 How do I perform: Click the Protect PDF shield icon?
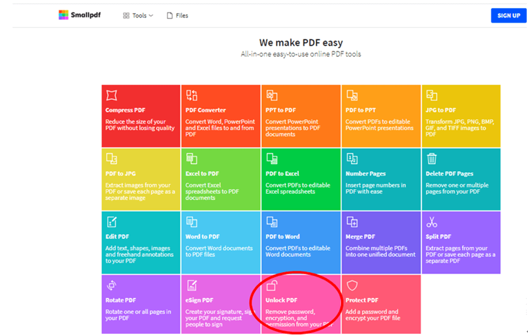tap(352, 286)
